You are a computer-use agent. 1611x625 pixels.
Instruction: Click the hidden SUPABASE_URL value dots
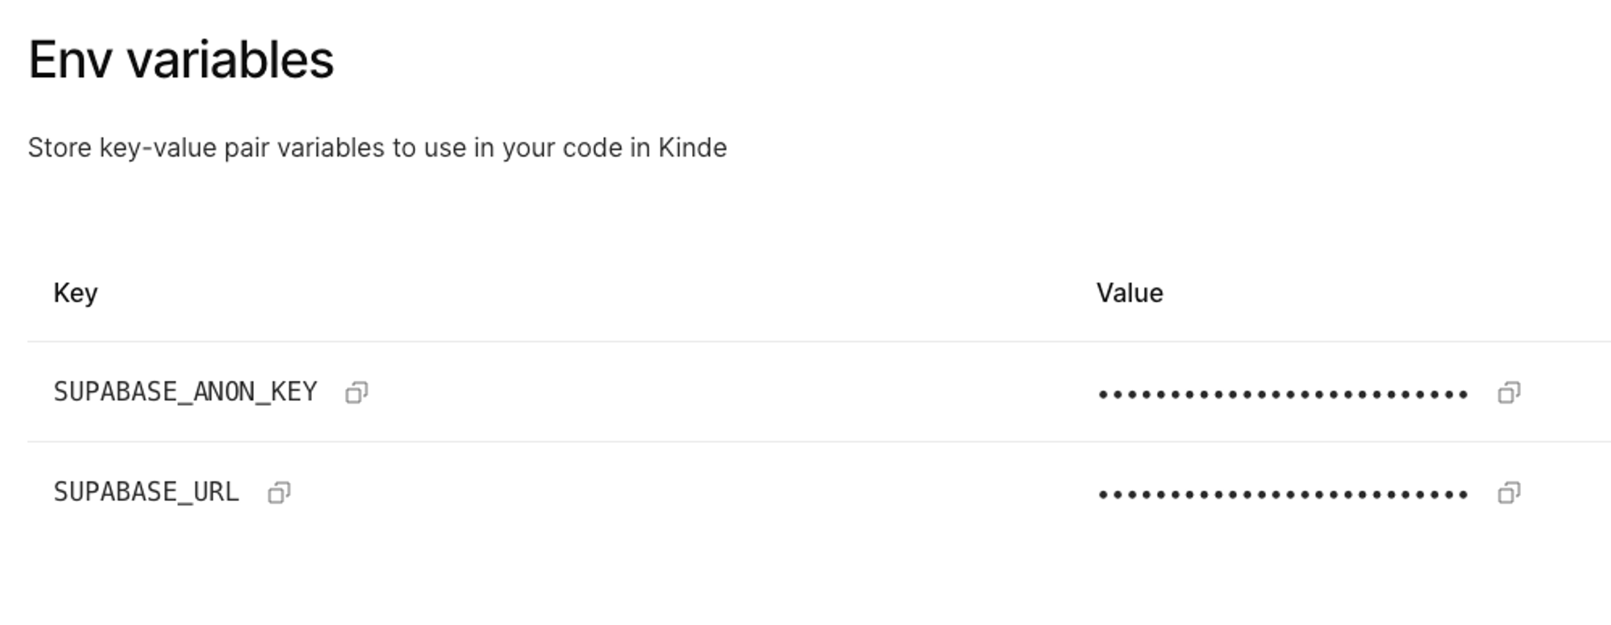point(1282,495)
